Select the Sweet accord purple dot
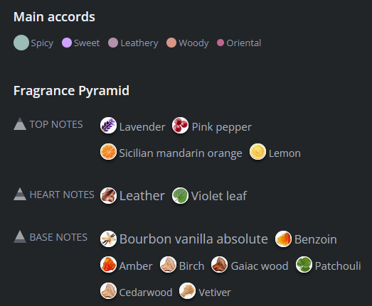The height and width of the screenshot is (306, 372). coord(67,43)
